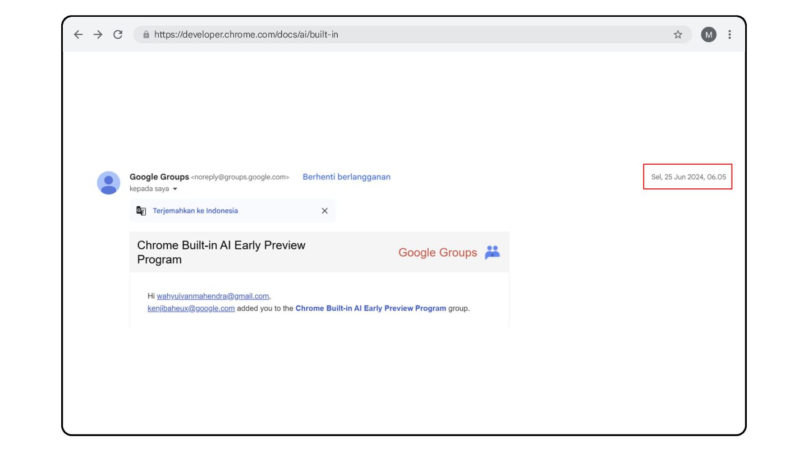Click the Google Groups sender avatar
This screenshot has height=454, width=808.
(109, 183)
